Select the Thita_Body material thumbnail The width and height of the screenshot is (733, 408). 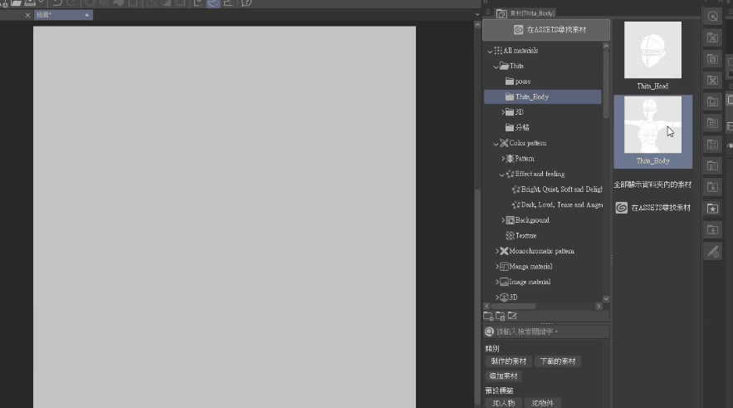pos(652,125)
